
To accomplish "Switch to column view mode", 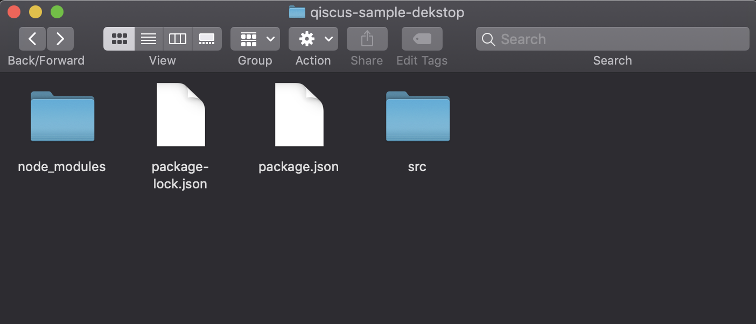I will click(178, 39).
